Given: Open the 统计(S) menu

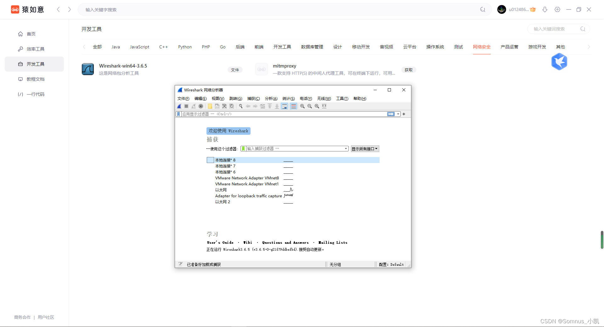Looking at the screenshot, I should pos(289,99).
